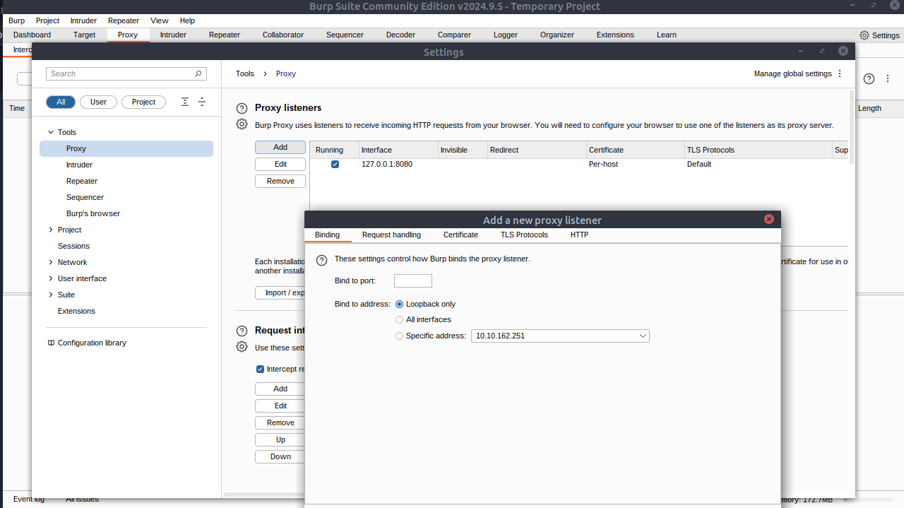The width and height of the screenshot is (904, 508).
Task: Expand the Network settings tree node
Action: pos(50,262)
